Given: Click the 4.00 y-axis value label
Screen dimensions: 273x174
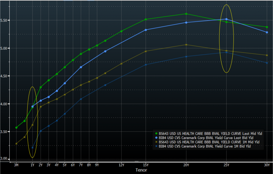Looking at the screenshot, I should 4,104.
